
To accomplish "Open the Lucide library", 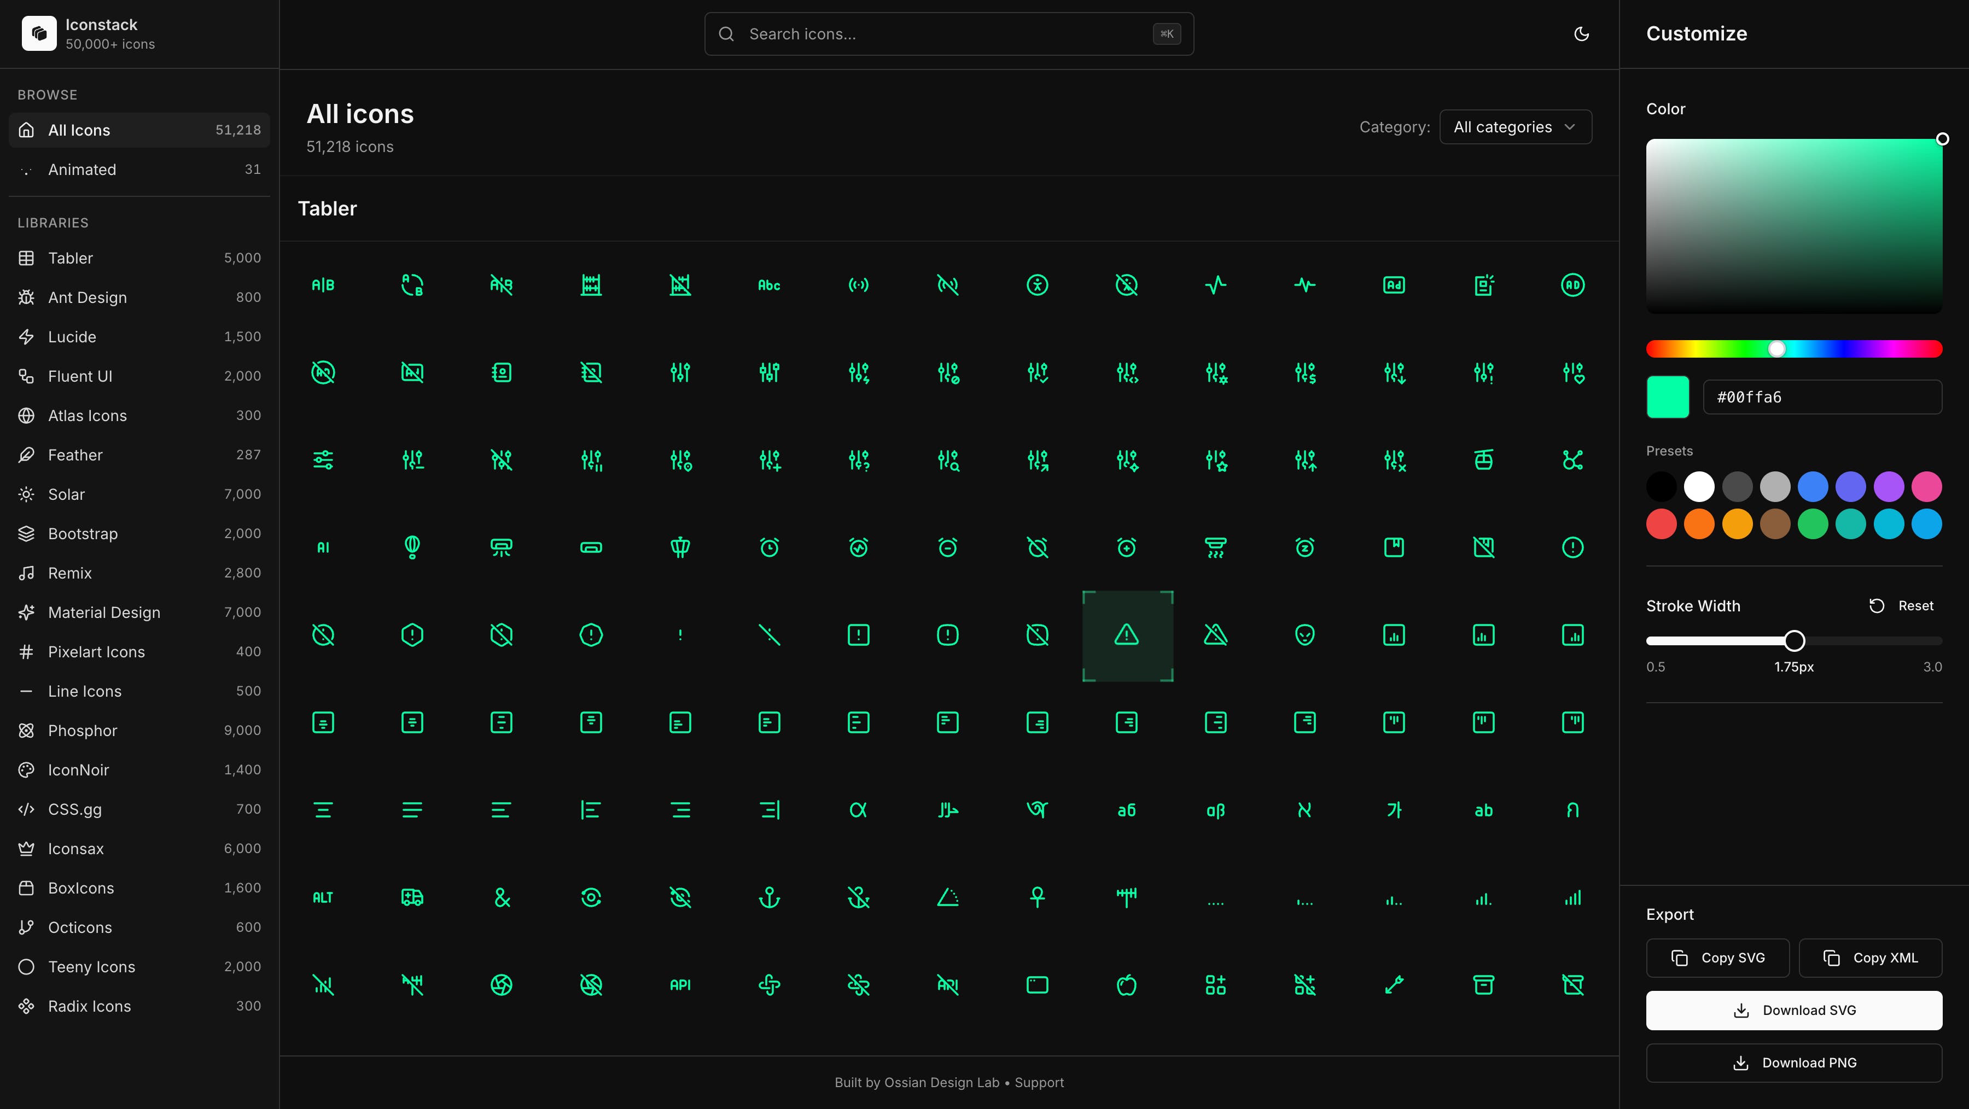I will 72,336.
